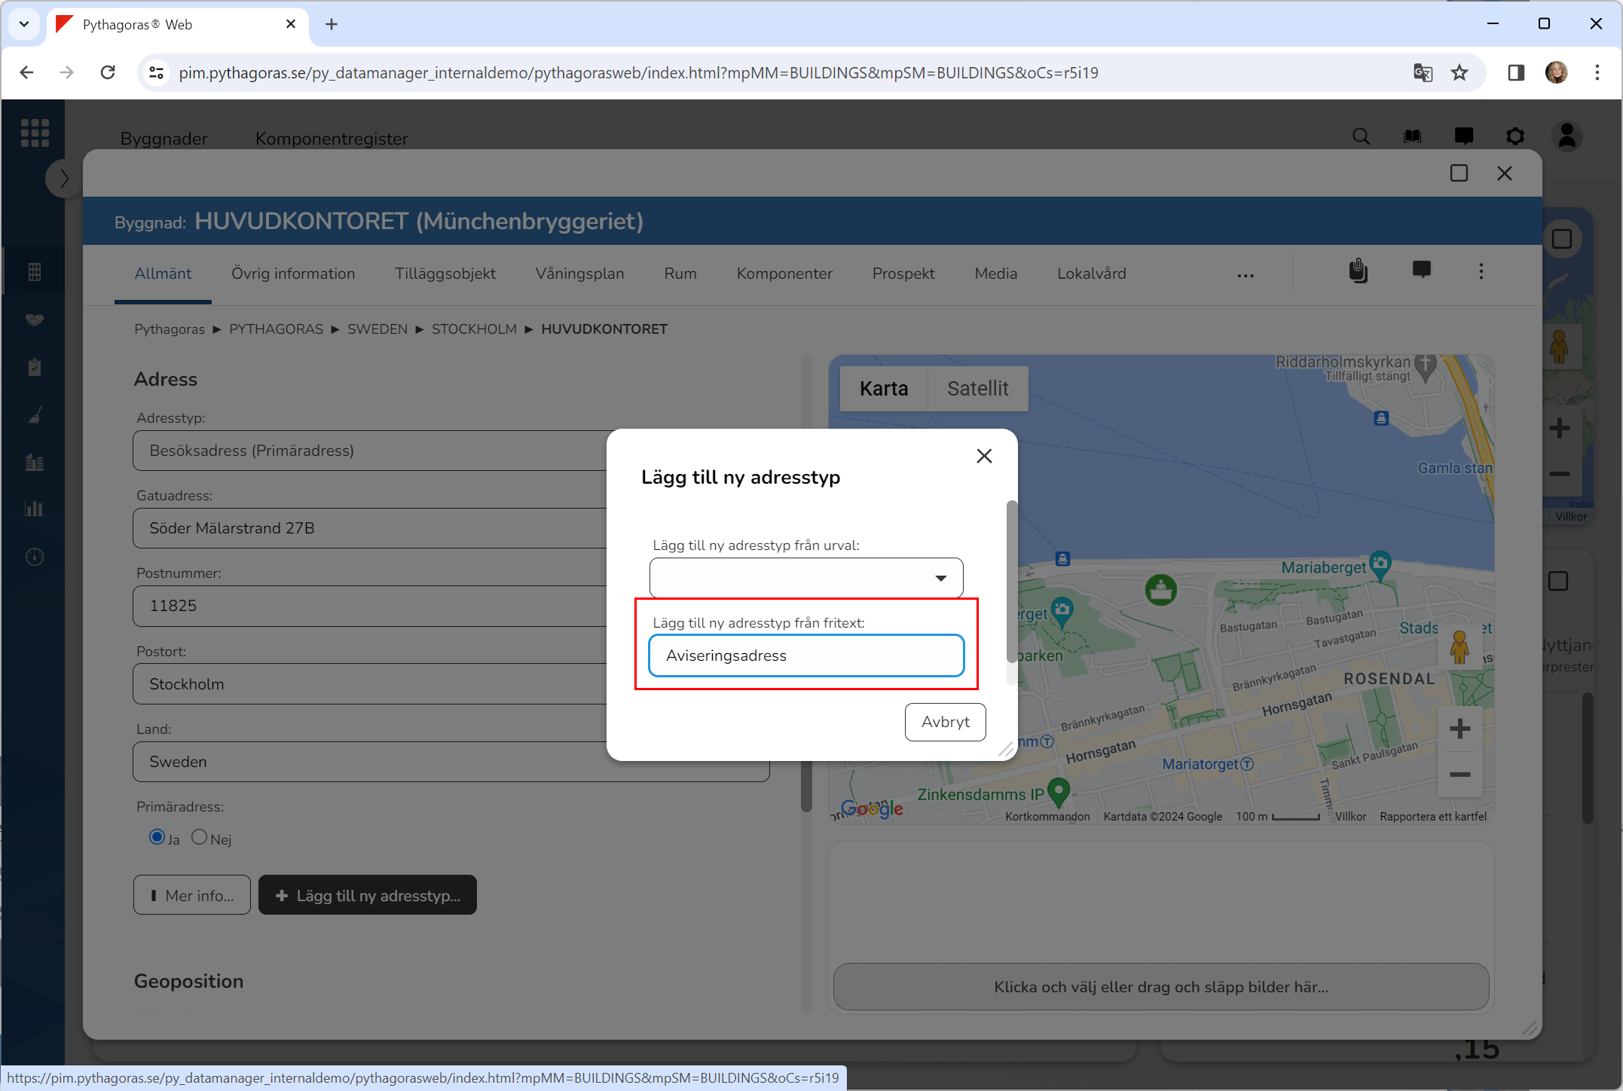Click the user profile avatar icon

tap(1567, 136)
